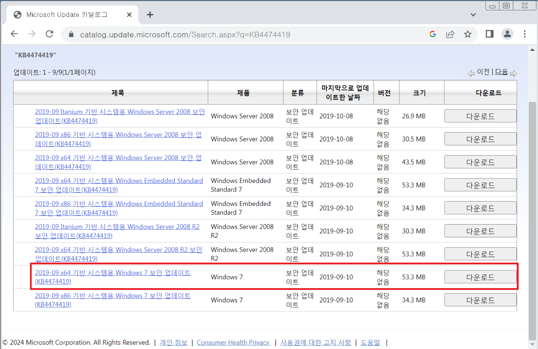Open browser side panel
The width and height of the screenshot is (538, 349).
(490, 34)
